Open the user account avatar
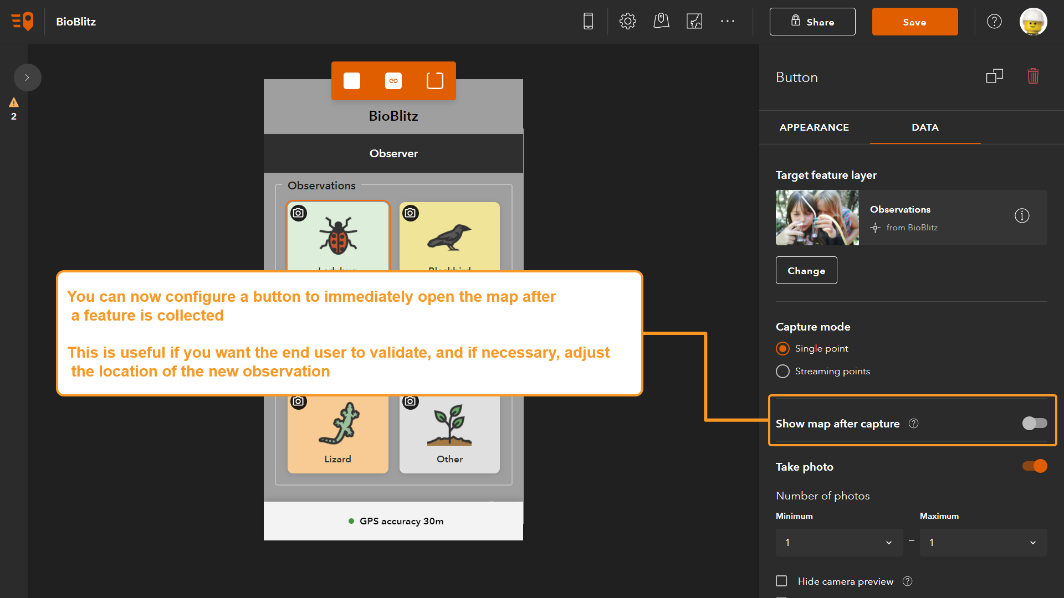Screen dimensions: 1064x598 (x=1034, y=22)
